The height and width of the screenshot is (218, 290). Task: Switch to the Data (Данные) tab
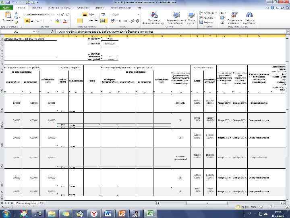100,8
